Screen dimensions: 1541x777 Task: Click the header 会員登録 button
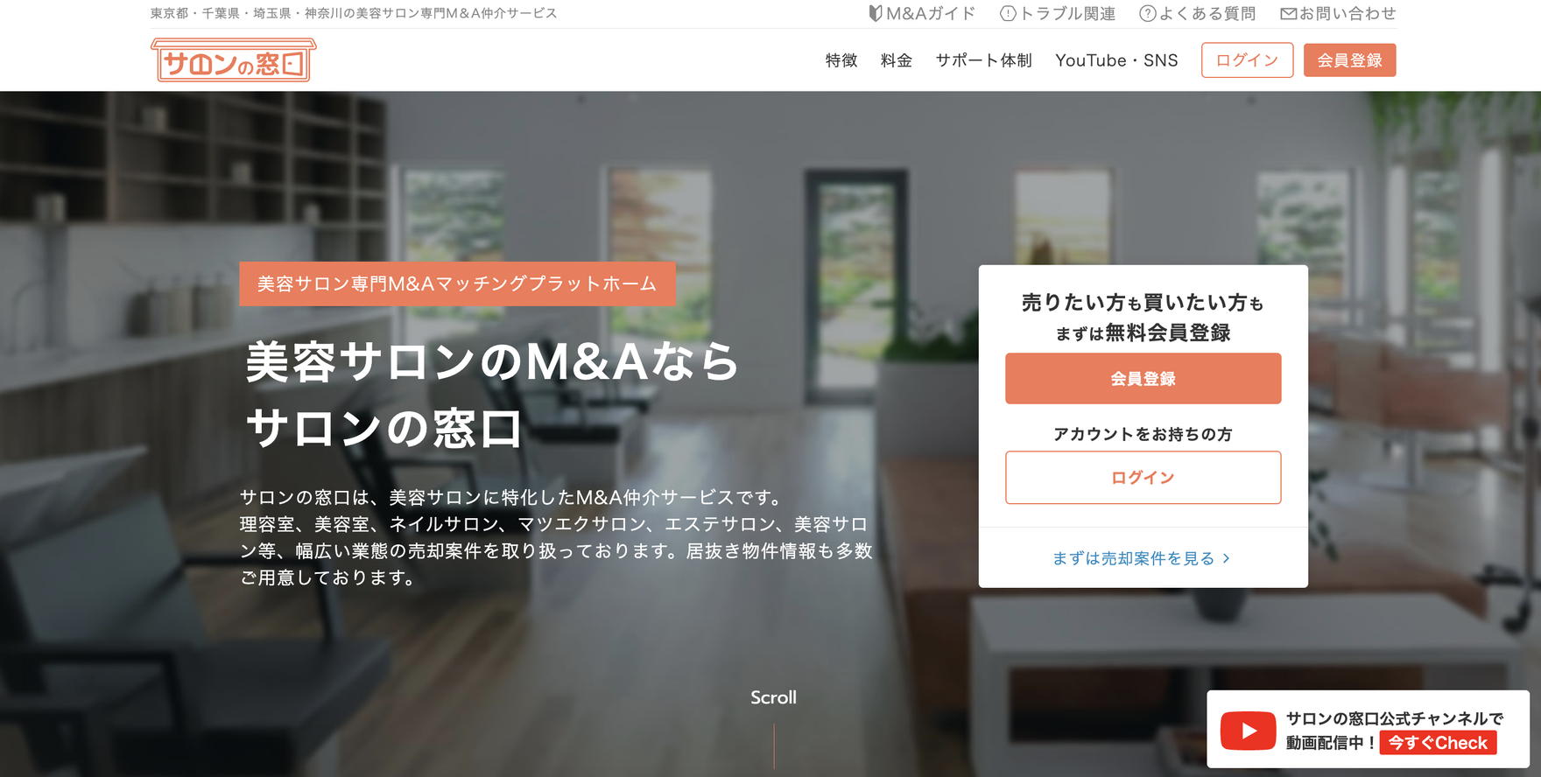coord(1349,60)
